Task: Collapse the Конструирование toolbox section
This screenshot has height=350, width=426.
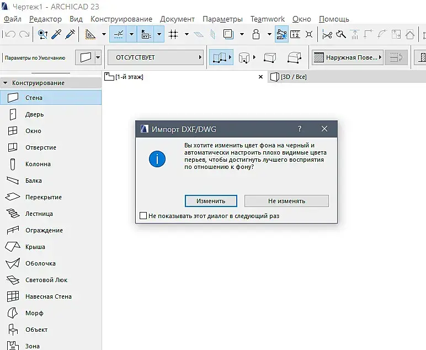Action: [6, 83]
